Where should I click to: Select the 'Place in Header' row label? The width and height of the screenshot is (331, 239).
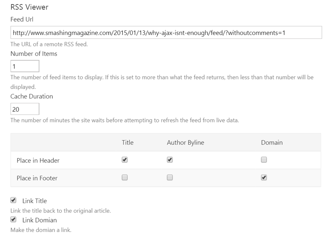pos(38,160)
